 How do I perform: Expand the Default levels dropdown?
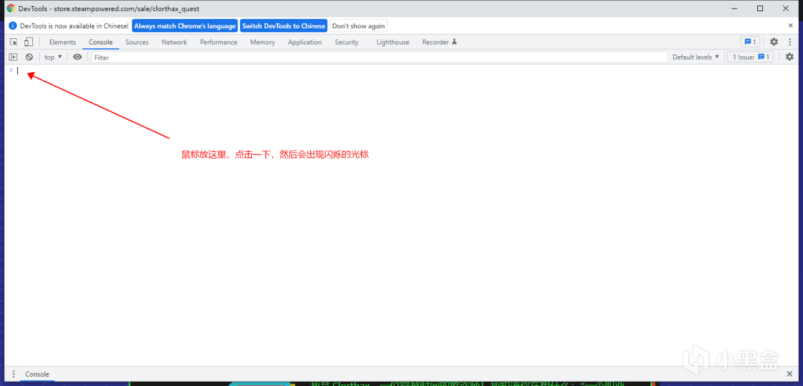coord(696,57)
